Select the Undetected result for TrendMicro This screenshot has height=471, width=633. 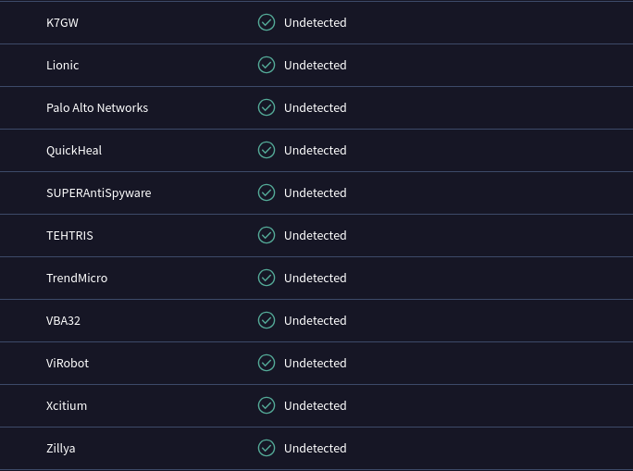pos(316,279)
